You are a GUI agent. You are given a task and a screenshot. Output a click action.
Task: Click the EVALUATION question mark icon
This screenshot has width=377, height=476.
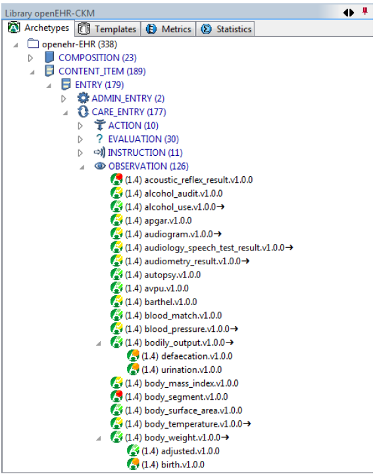pyautogui.click(x=99, y=139)
